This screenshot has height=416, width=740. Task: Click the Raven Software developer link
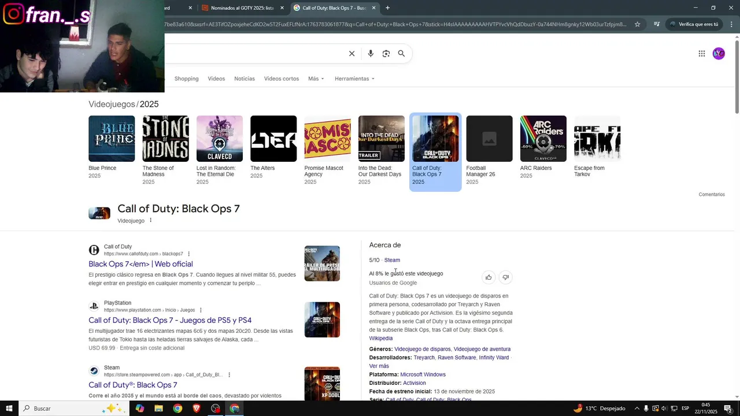click(x=457, y=358)
